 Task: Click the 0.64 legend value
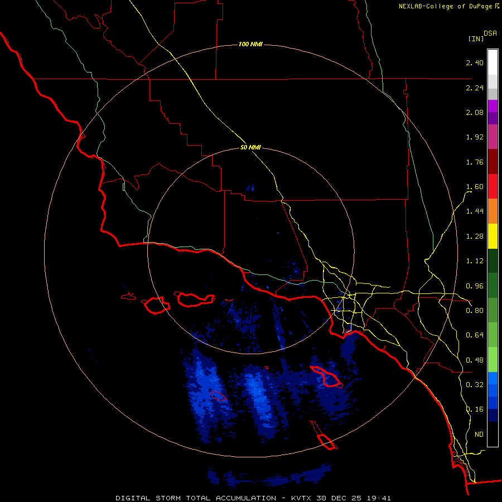[x=475, y=335]
